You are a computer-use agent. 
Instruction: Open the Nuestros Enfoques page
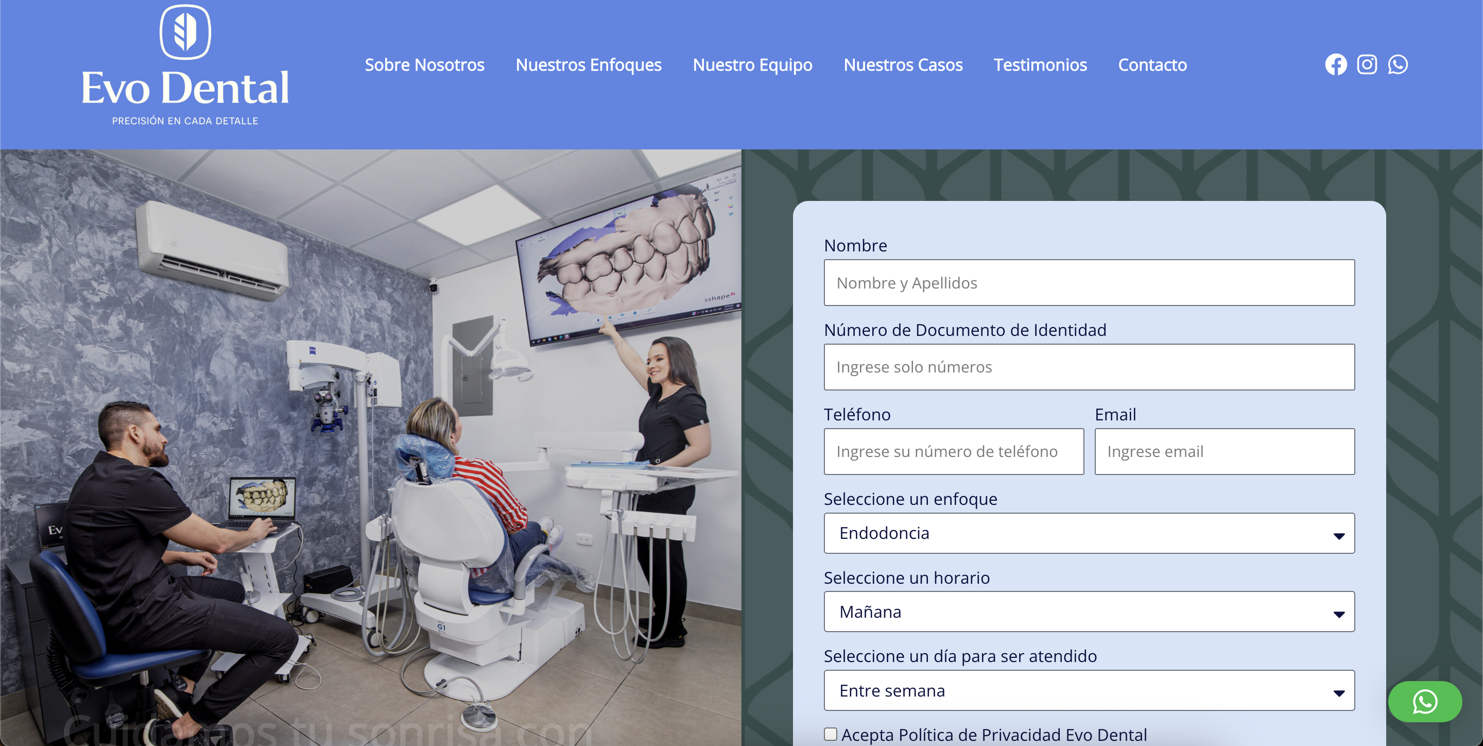pyautogui.click(x=589, y=64)
